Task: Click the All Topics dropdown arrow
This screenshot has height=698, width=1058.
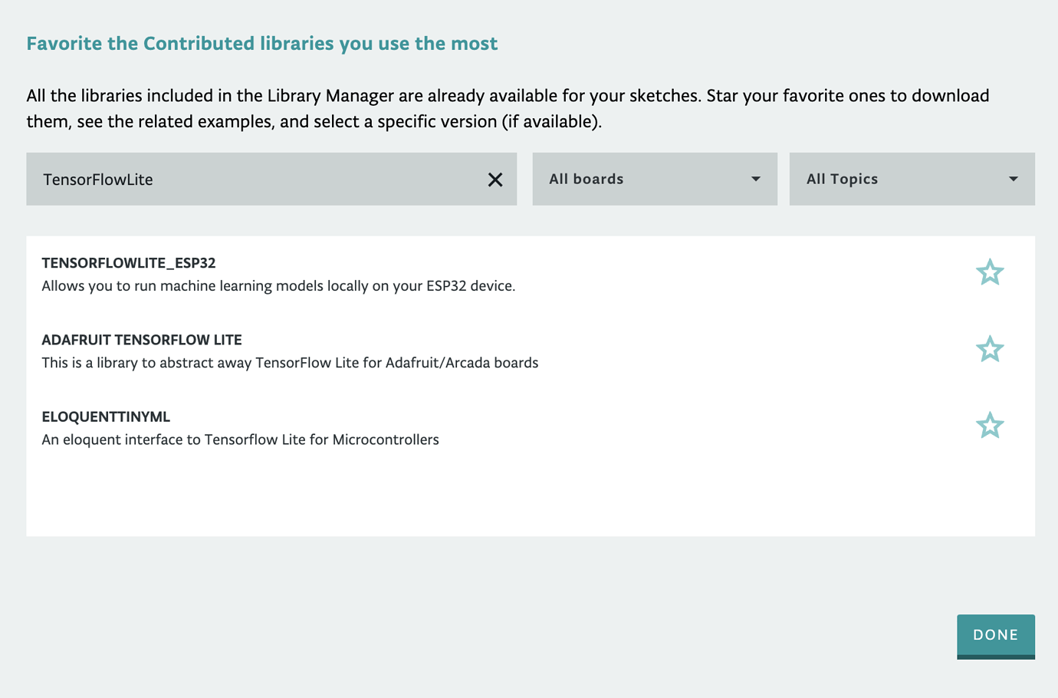Action: tap(1013, 179)
